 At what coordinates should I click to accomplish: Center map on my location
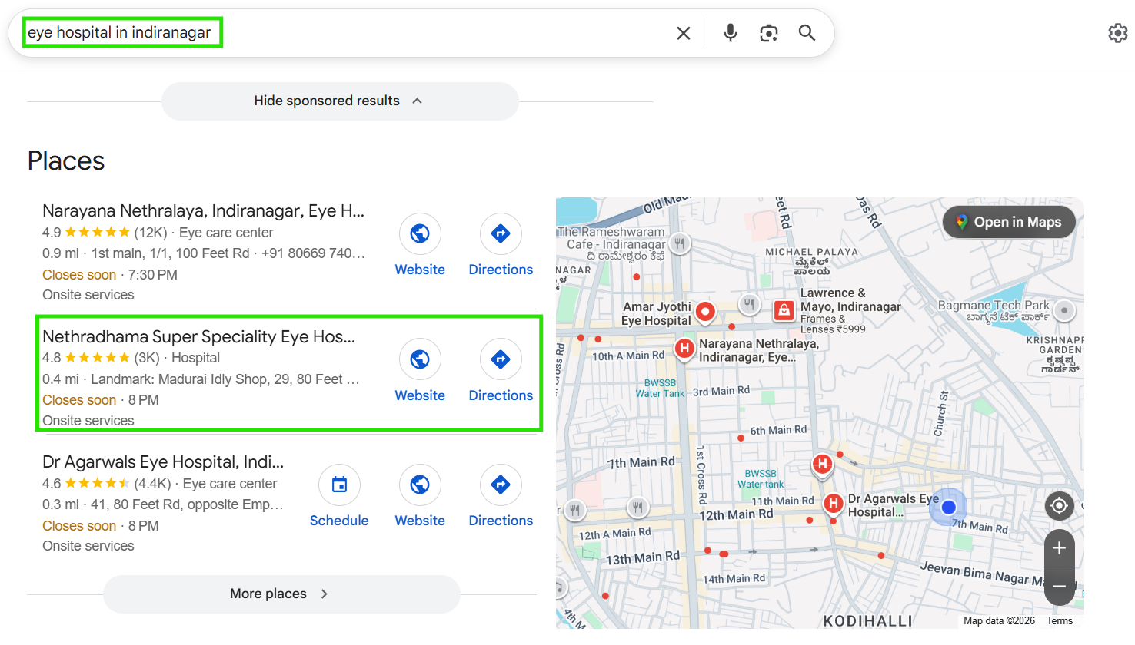[1059, 505]
